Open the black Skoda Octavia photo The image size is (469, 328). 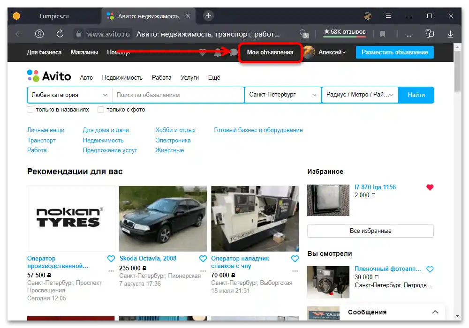click(163, 219)
